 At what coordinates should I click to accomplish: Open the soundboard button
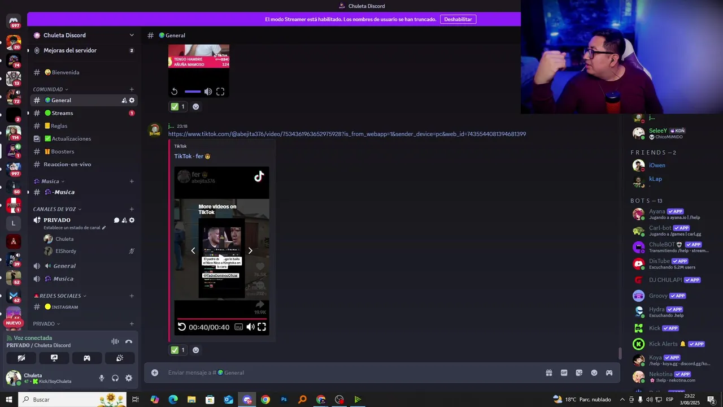120,358
